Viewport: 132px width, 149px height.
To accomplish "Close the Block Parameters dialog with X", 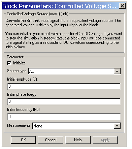I will click(x=122, y=6).
